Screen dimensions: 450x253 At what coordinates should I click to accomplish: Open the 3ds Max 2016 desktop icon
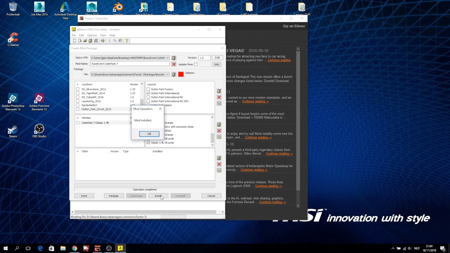[x=39, y=9]
